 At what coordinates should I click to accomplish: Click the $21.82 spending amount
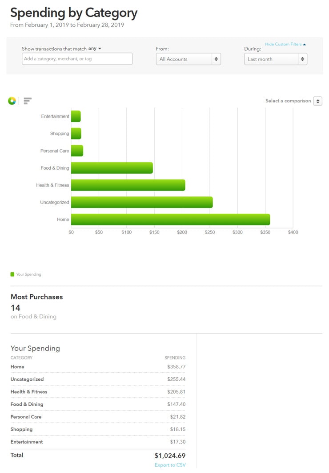178,417
